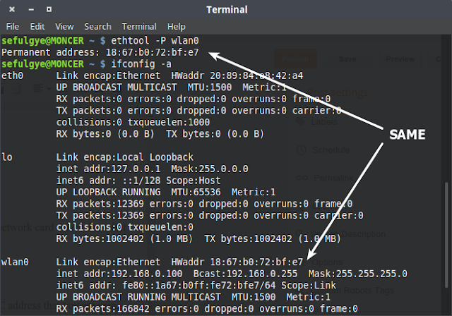Image resolution: width=452 pixels, height=316 pixels.
Task: Click 'inet6 addr: ::1/128 Scope:Host' line
Action: pos(138,181)
